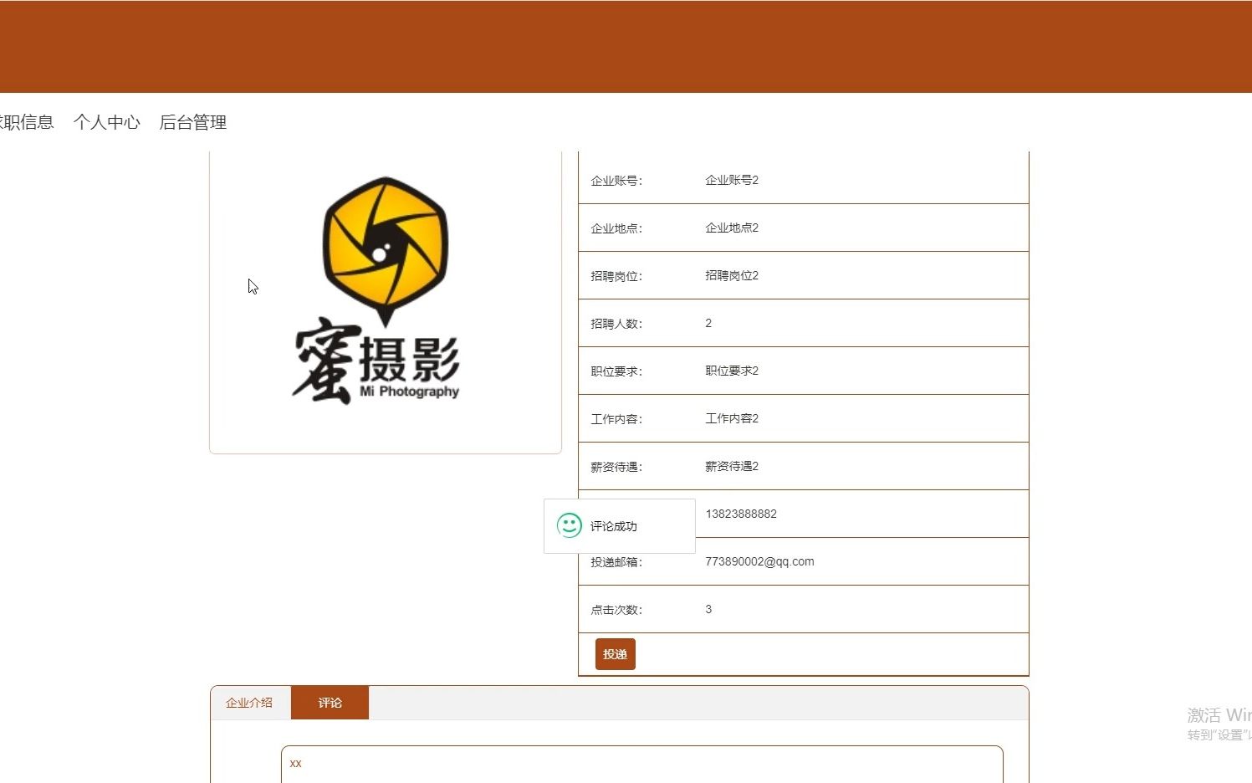This screenshot has width=1252, height=783.
Task: Click the 职位要求: label
Action: (616, 371)
